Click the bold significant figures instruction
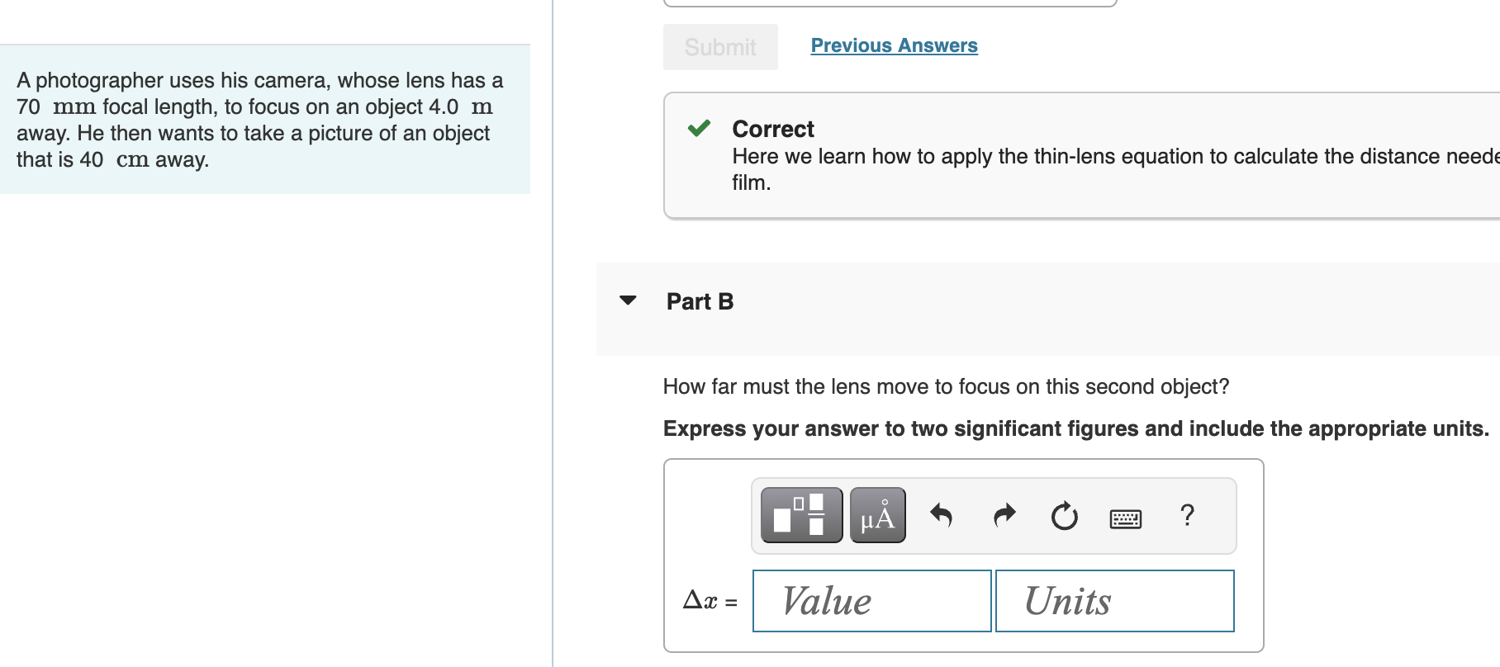The height and width of the screenshot is (667, 1500). pos(1075,428)
